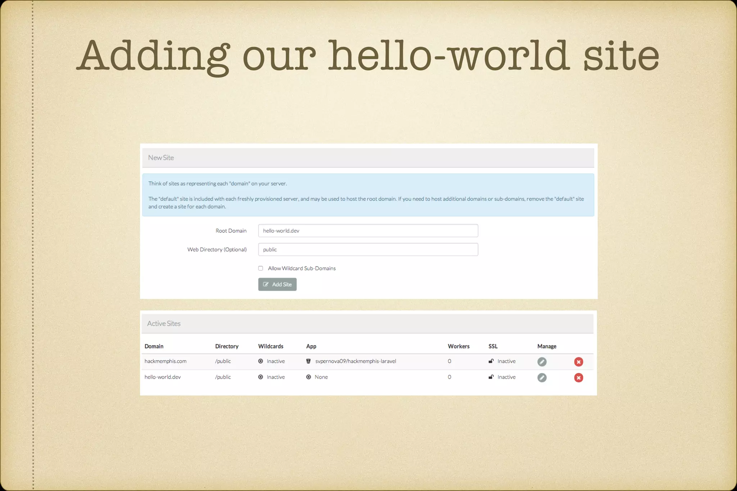Click the Root Domain label
This screenshot has width=737, height=491.
click(x=231, y=231)
